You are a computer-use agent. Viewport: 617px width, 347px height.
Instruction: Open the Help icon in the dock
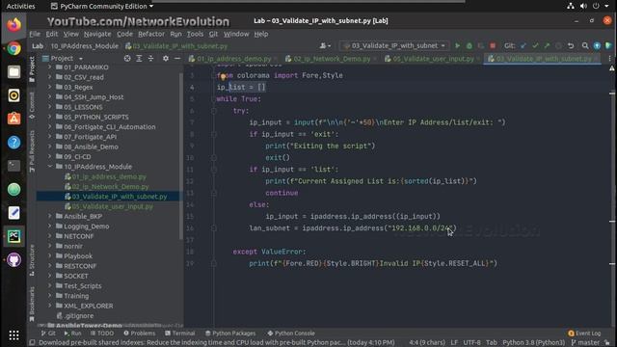coord(13,142)
